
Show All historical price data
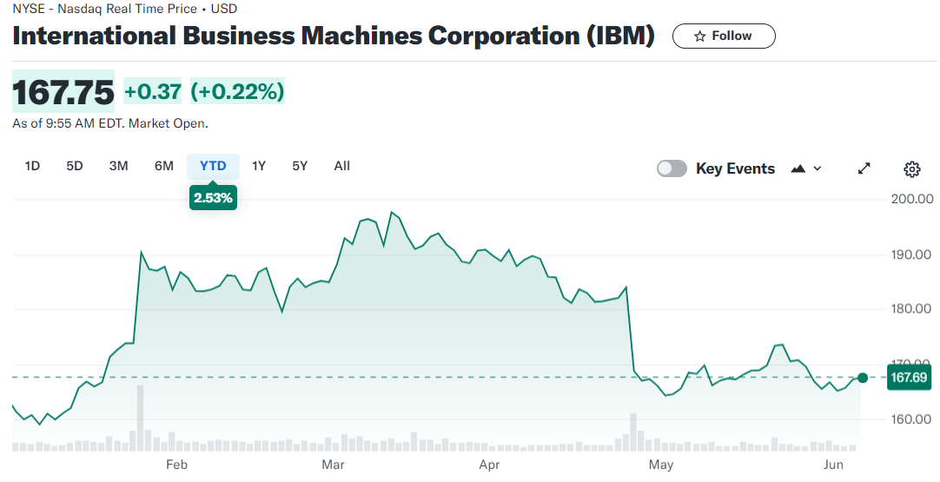coord(342,166)
